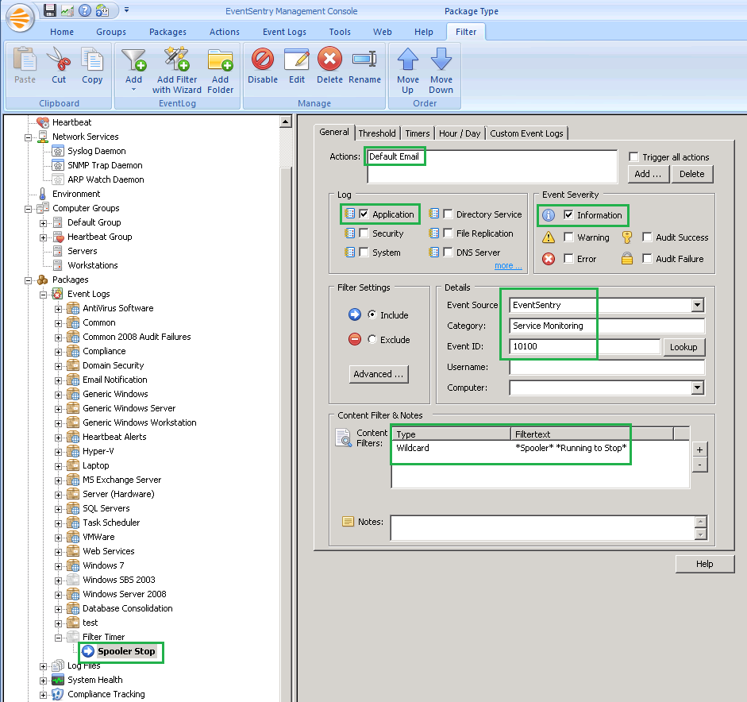
Task: Click the Add ... actions button
Action: (648, 174)
